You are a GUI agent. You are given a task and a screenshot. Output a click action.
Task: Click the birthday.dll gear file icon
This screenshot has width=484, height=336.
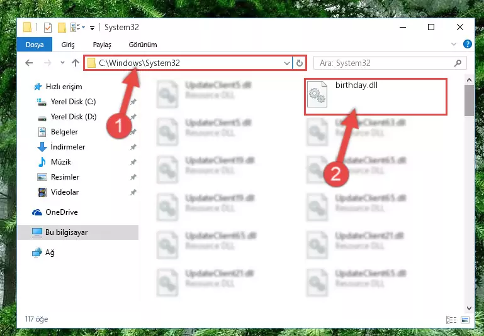[317, 94]
